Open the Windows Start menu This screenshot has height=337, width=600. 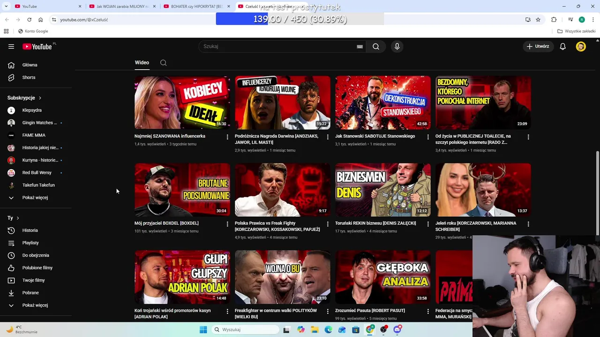(x=203, y=330)
